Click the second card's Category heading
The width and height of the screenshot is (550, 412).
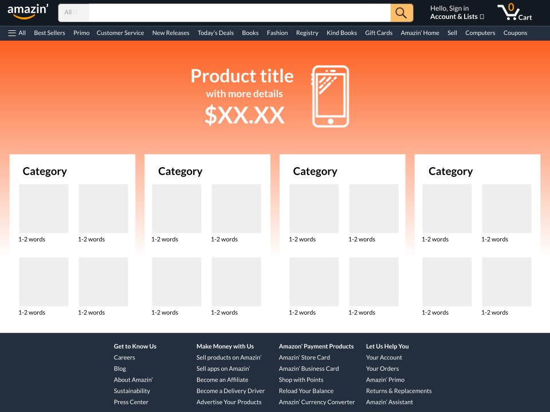pos(180,171)
